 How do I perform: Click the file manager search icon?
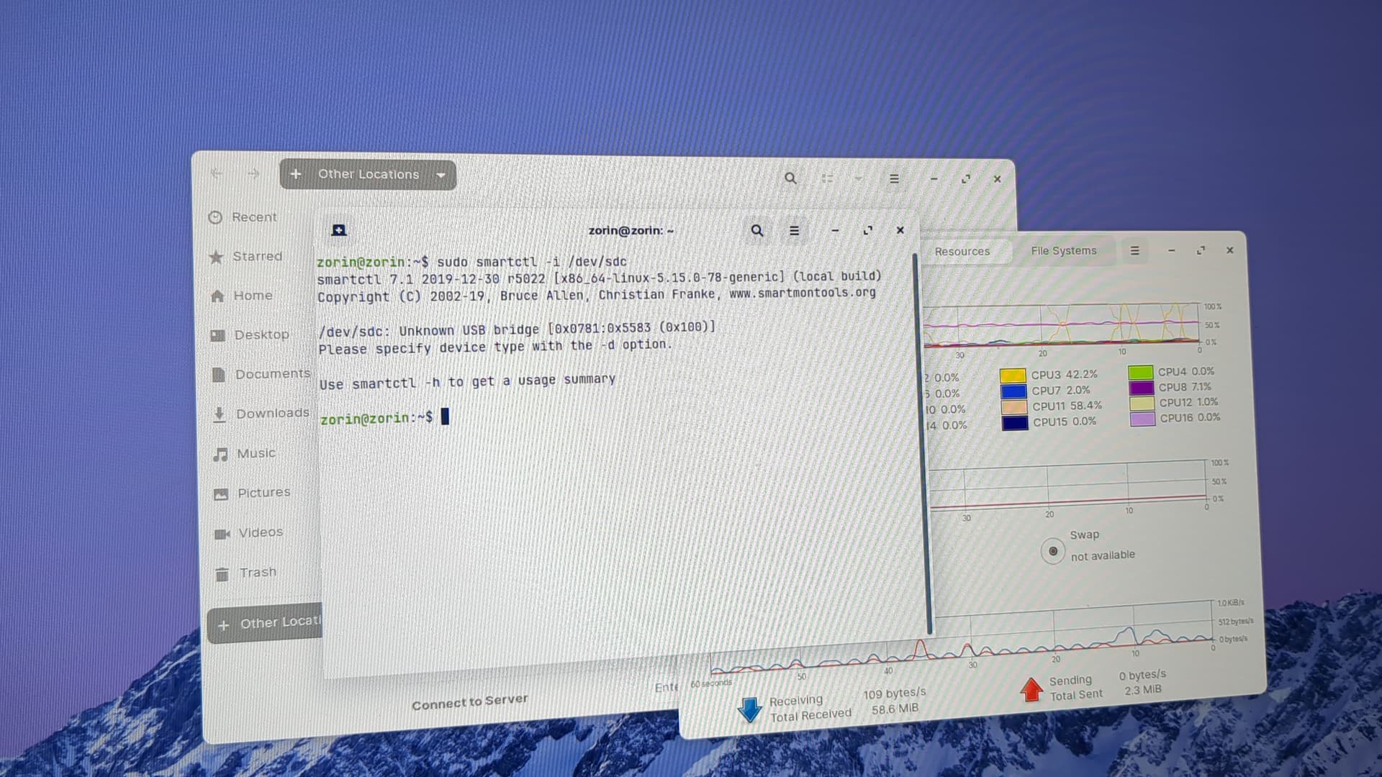790,178
